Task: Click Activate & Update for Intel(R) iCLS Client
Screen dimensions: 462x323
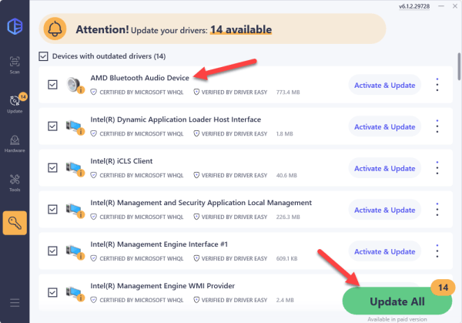Action: [383, 167]
